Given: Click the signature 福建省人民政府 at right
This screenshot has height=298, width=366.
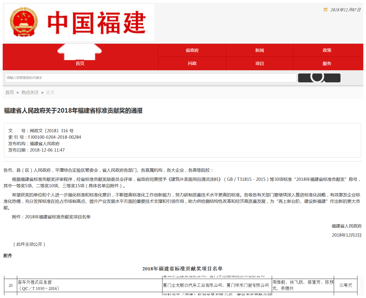Looking at the screenshot, I should click(x=346, y=226).
